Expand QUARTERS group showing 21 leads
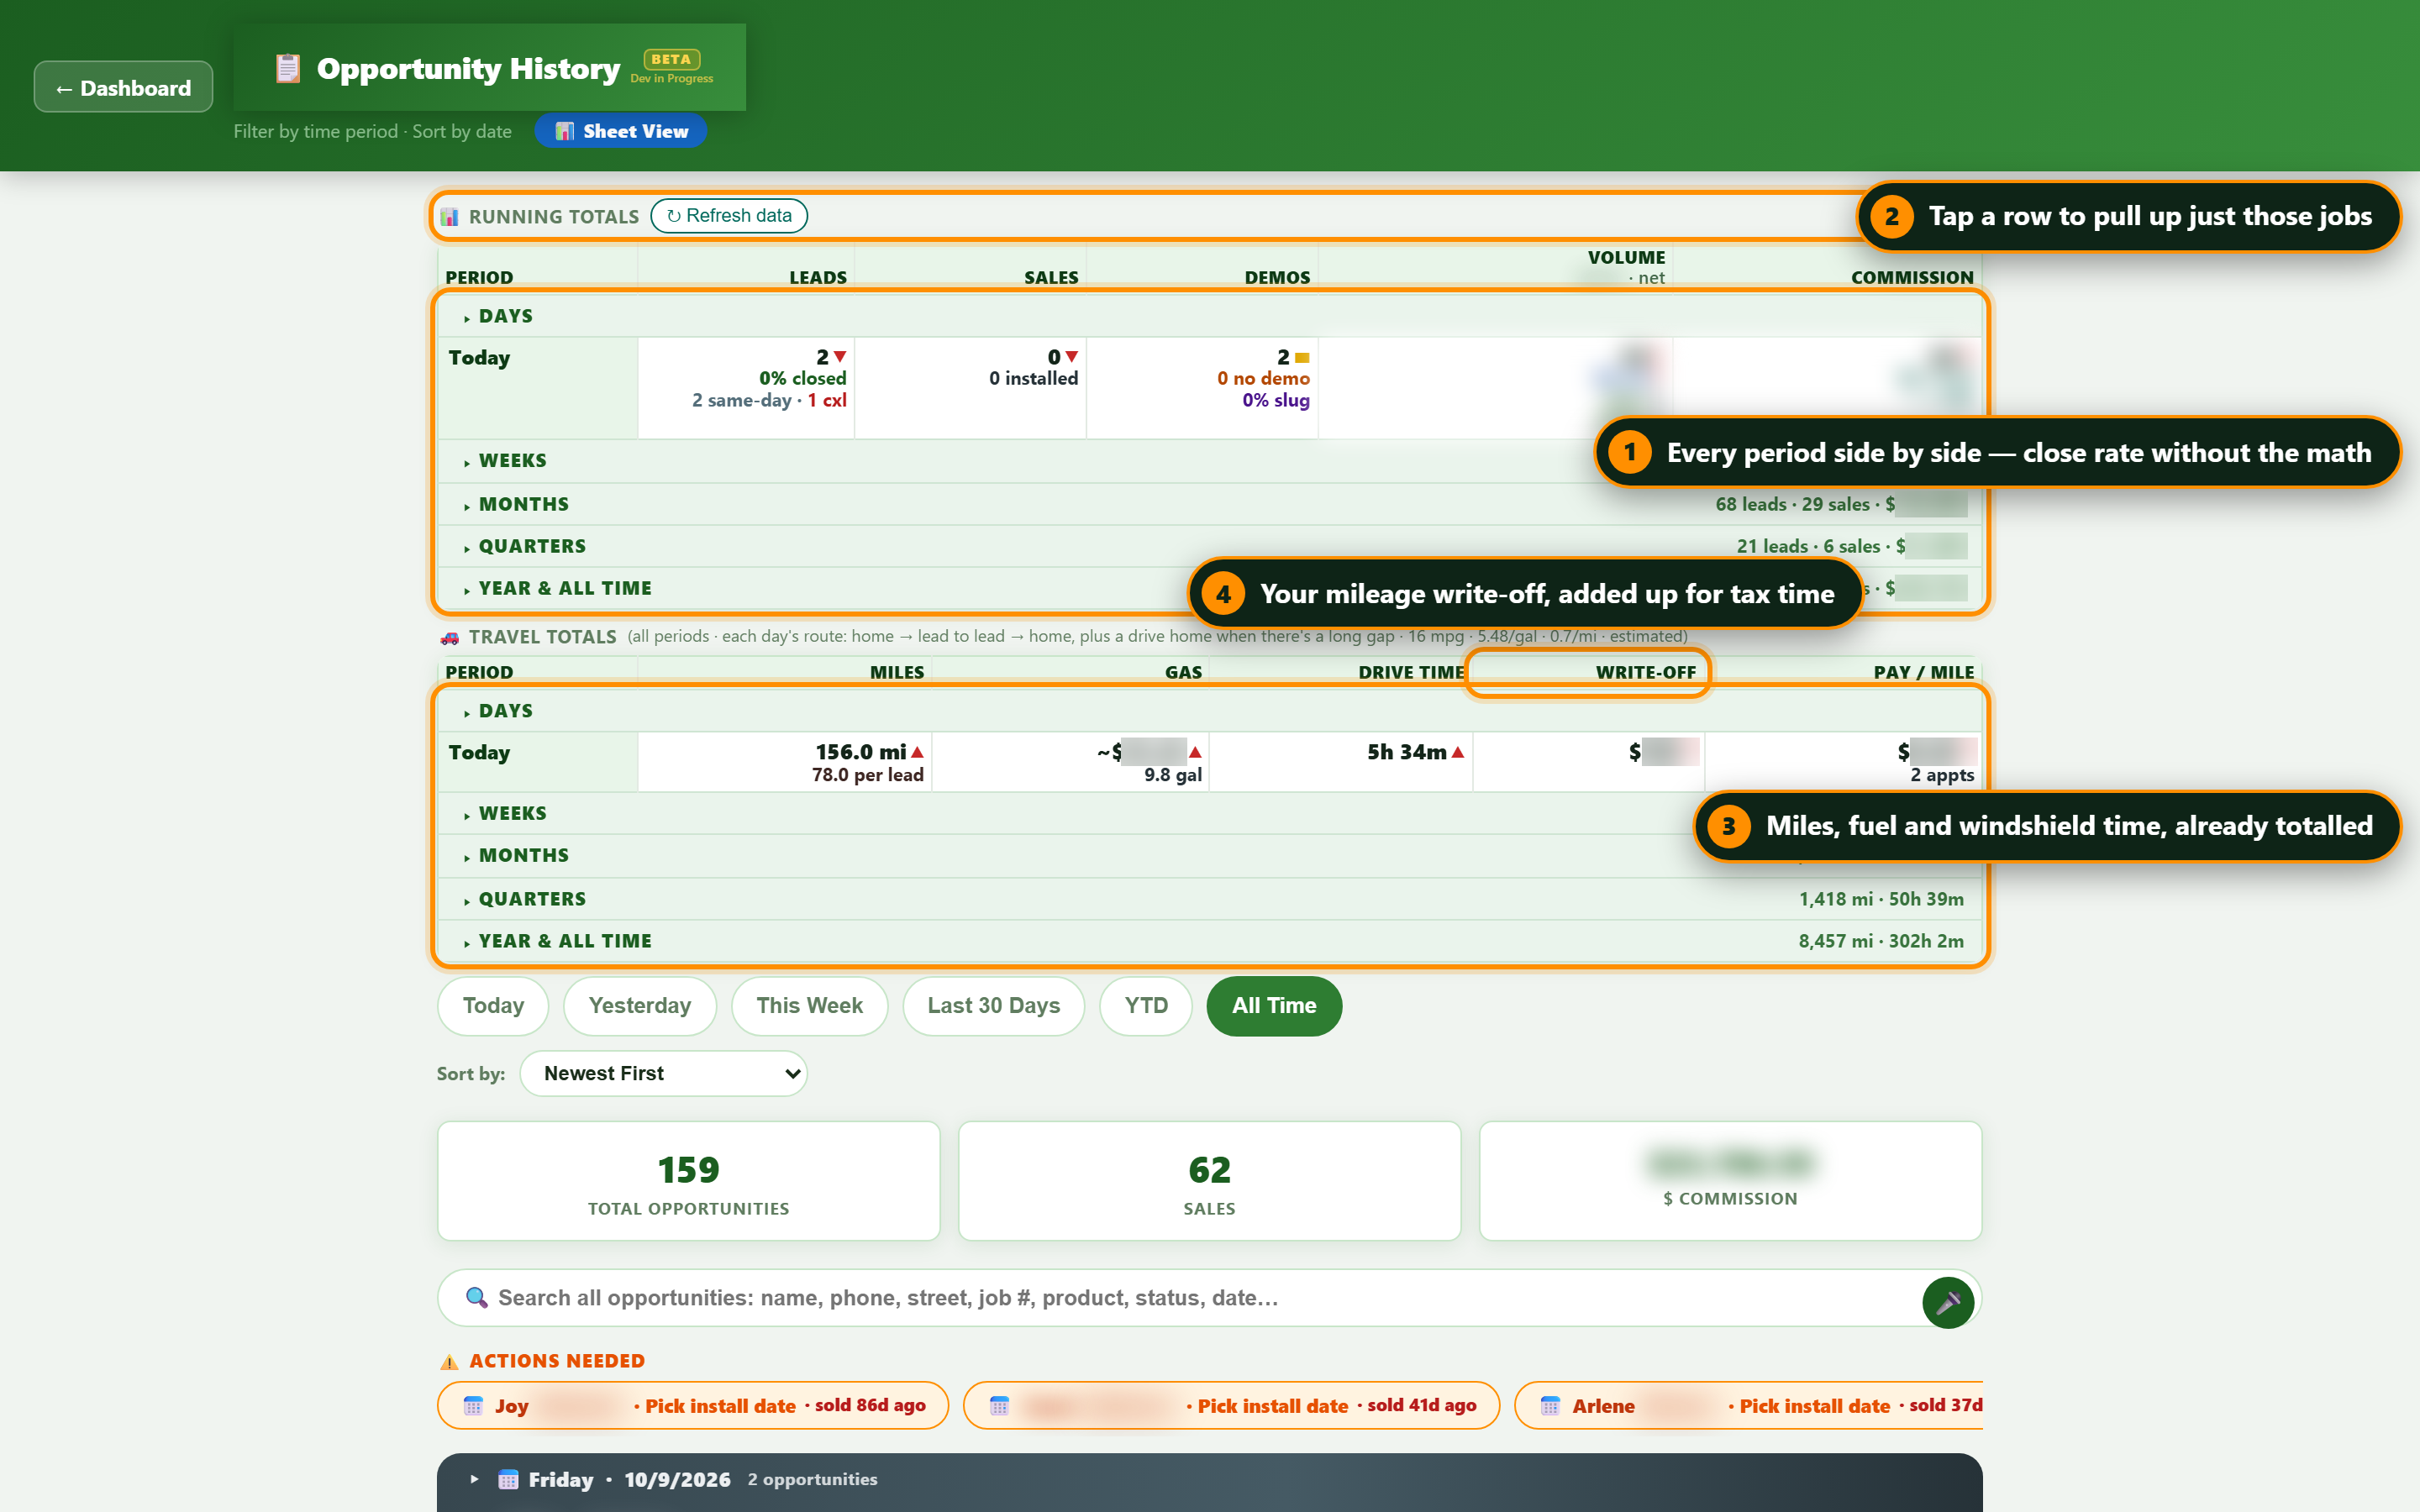Image resolution: width=2420 pixels, height=1512 pixels. coord(1209,546)
